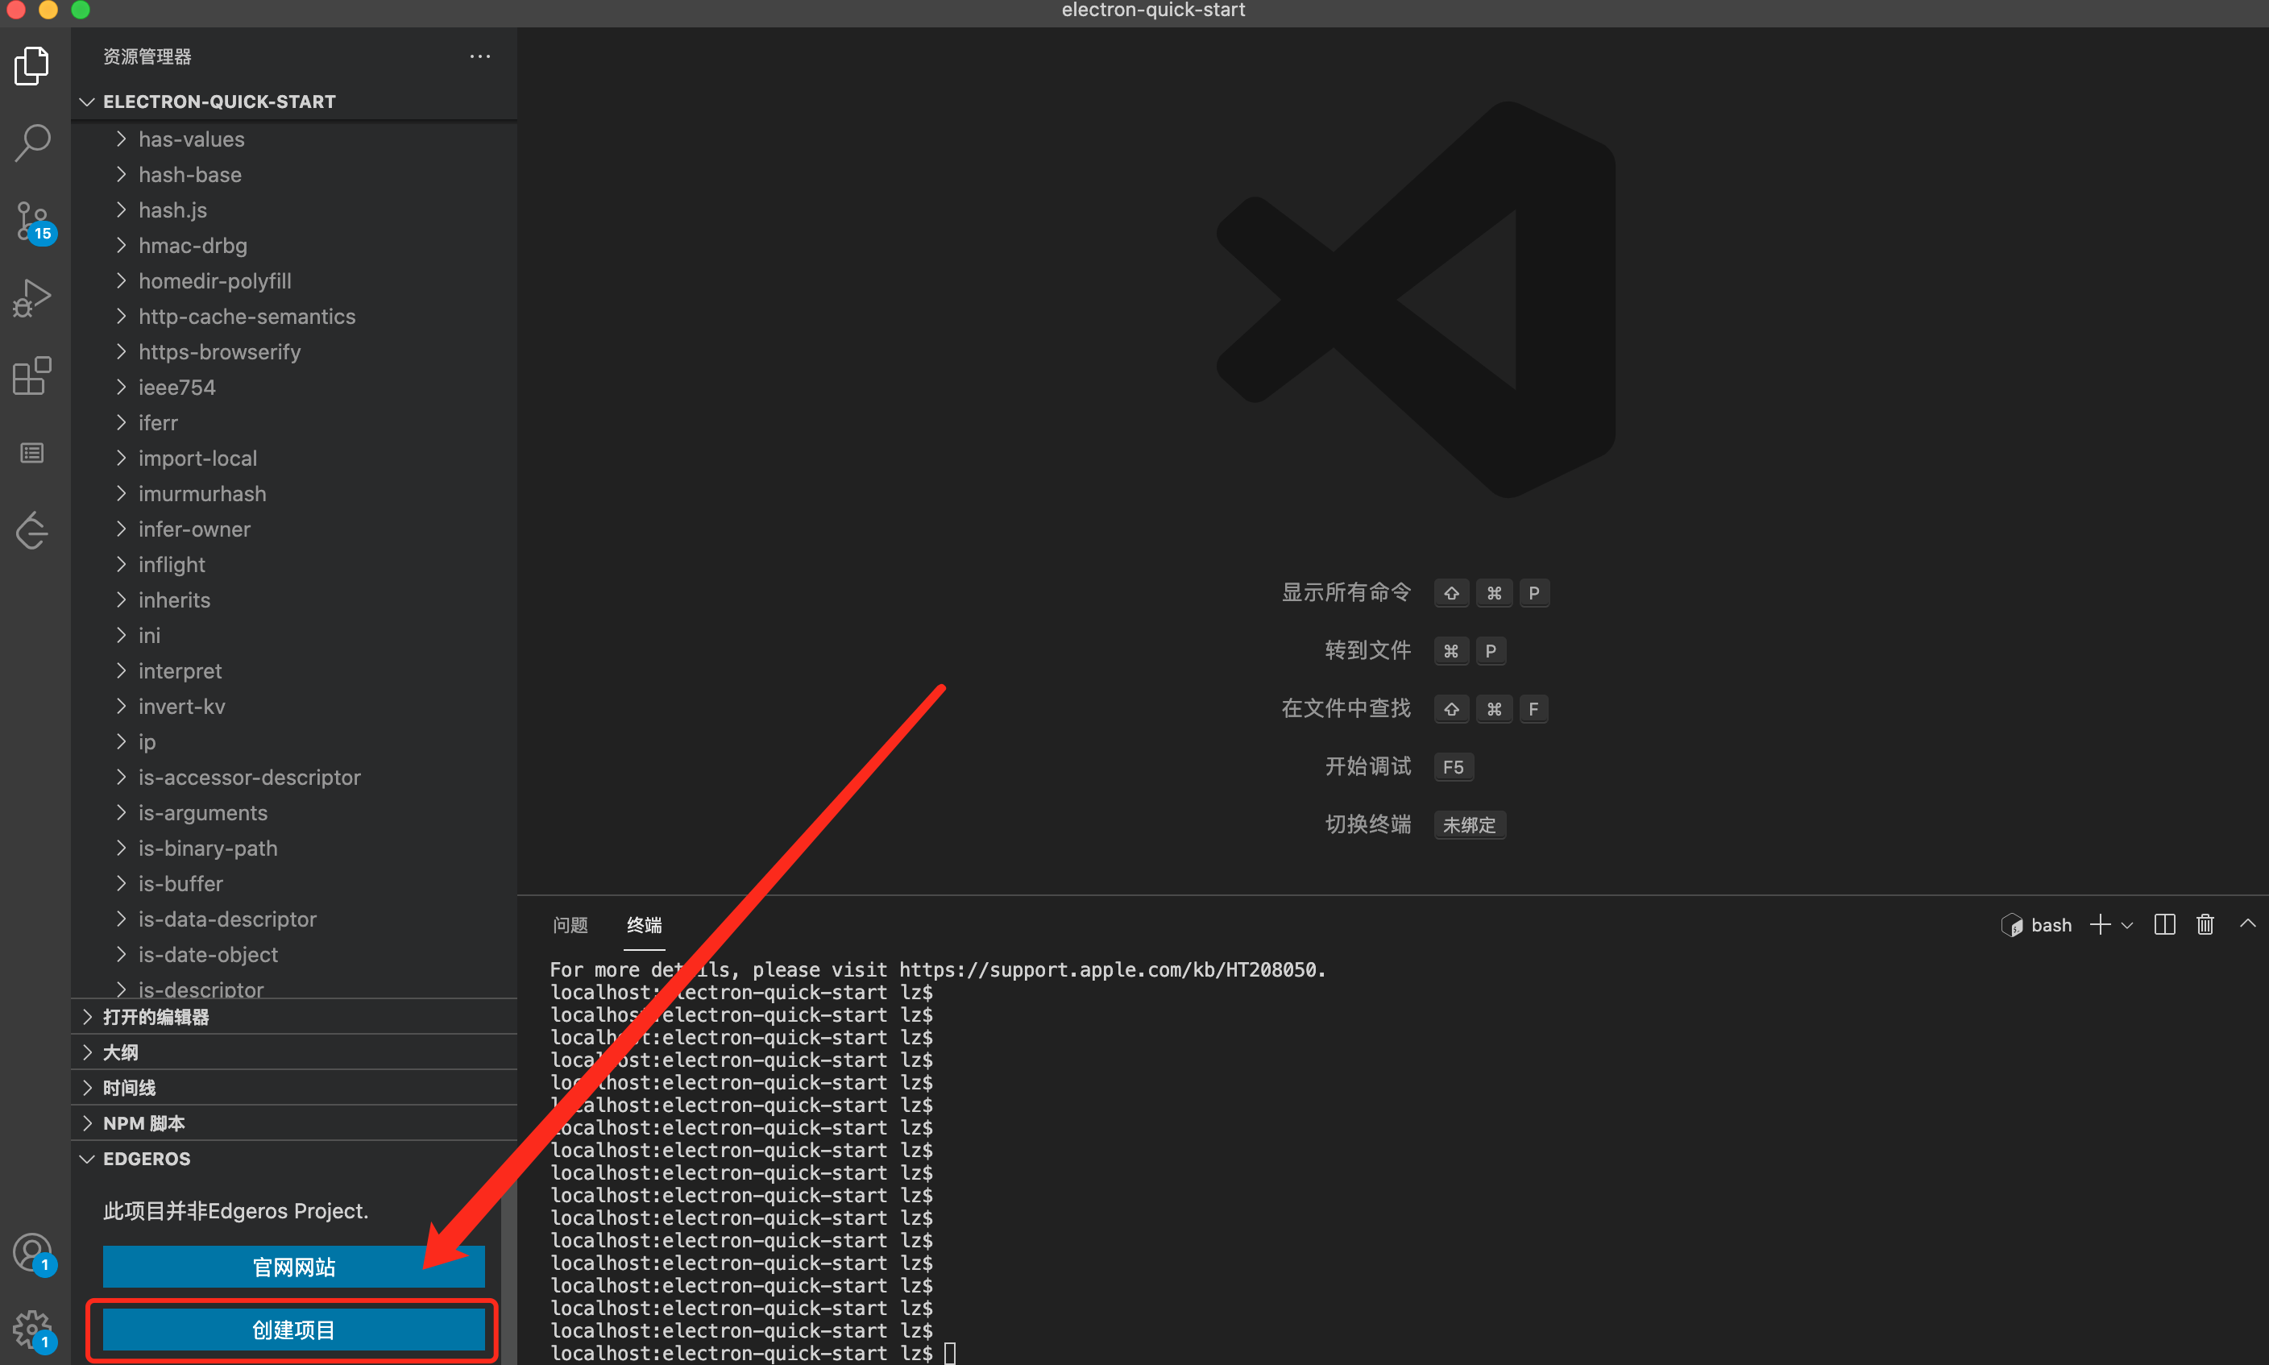Open the EdgerOS activity bar icon

[32, 531]
